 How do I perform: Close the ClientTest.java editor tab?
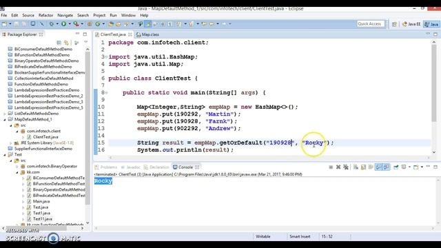pyautogui.click(x=130, y=34)
